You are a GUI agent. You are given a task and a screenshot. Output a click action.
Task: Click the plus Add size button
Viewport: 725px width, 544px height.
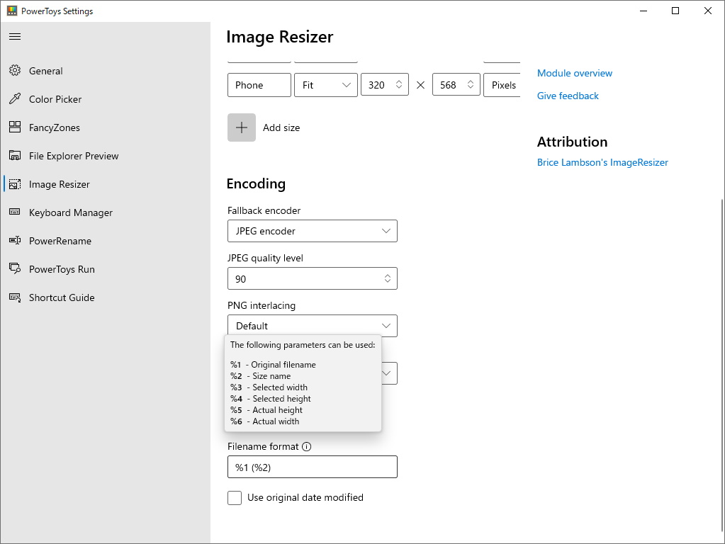click(242, 127)
